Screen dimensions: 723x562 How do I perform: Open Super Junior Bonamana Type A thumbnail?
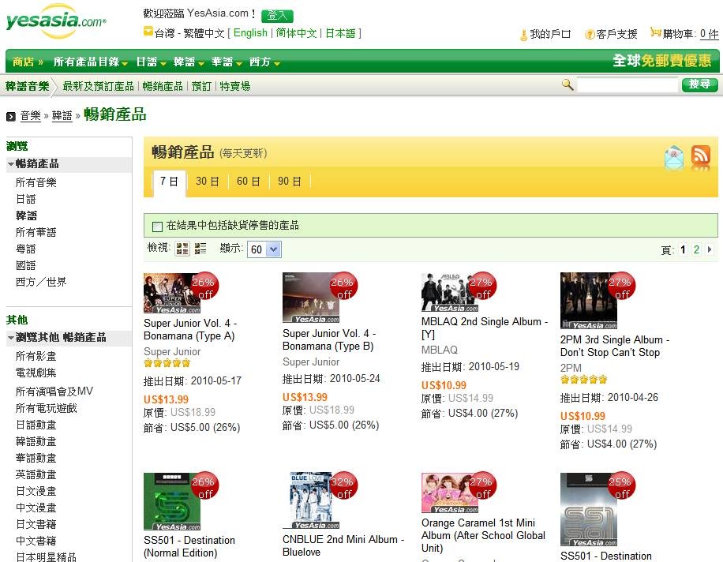pos(172,293)
